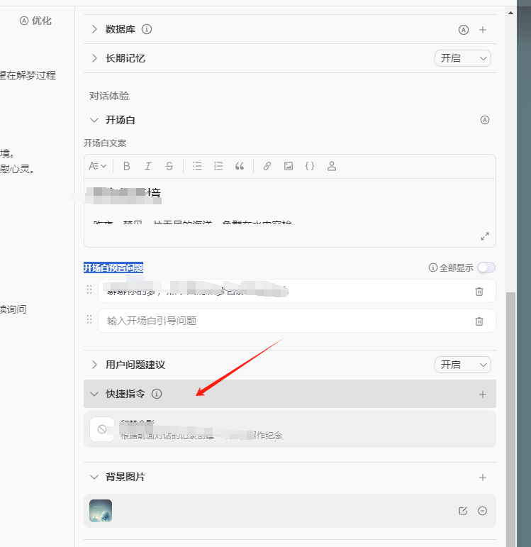This screenshot has height=547, width=531.
Task: Expand the opening text editor to fullscreen
Action: pos(485,236)
